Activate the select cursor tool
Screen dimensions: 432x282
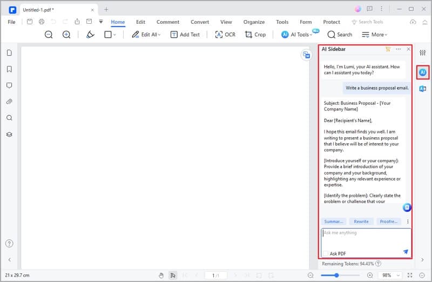tap(173, 275)
